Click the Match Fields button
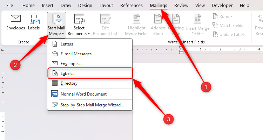Screen dimensions: 263x140 tap(228, 26)
